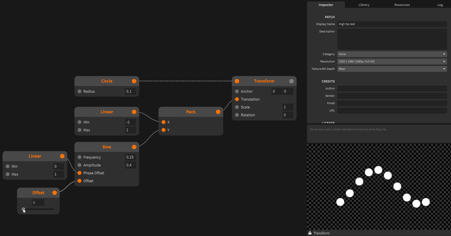451x236 pixels.
Task: Click the Vendor field
Action: click(x=392, y=96)
